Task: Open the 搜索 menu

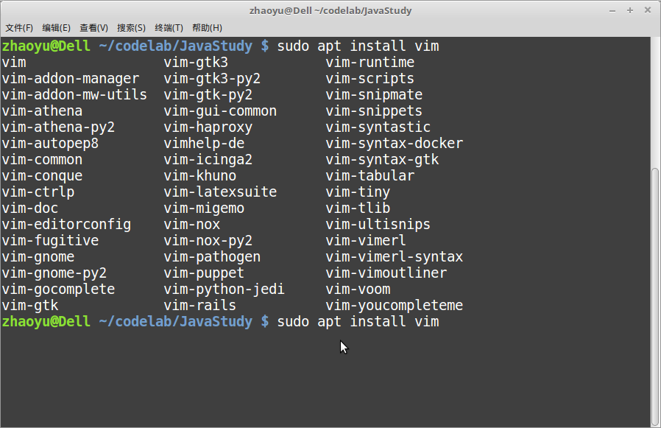Action: [130, 27]
